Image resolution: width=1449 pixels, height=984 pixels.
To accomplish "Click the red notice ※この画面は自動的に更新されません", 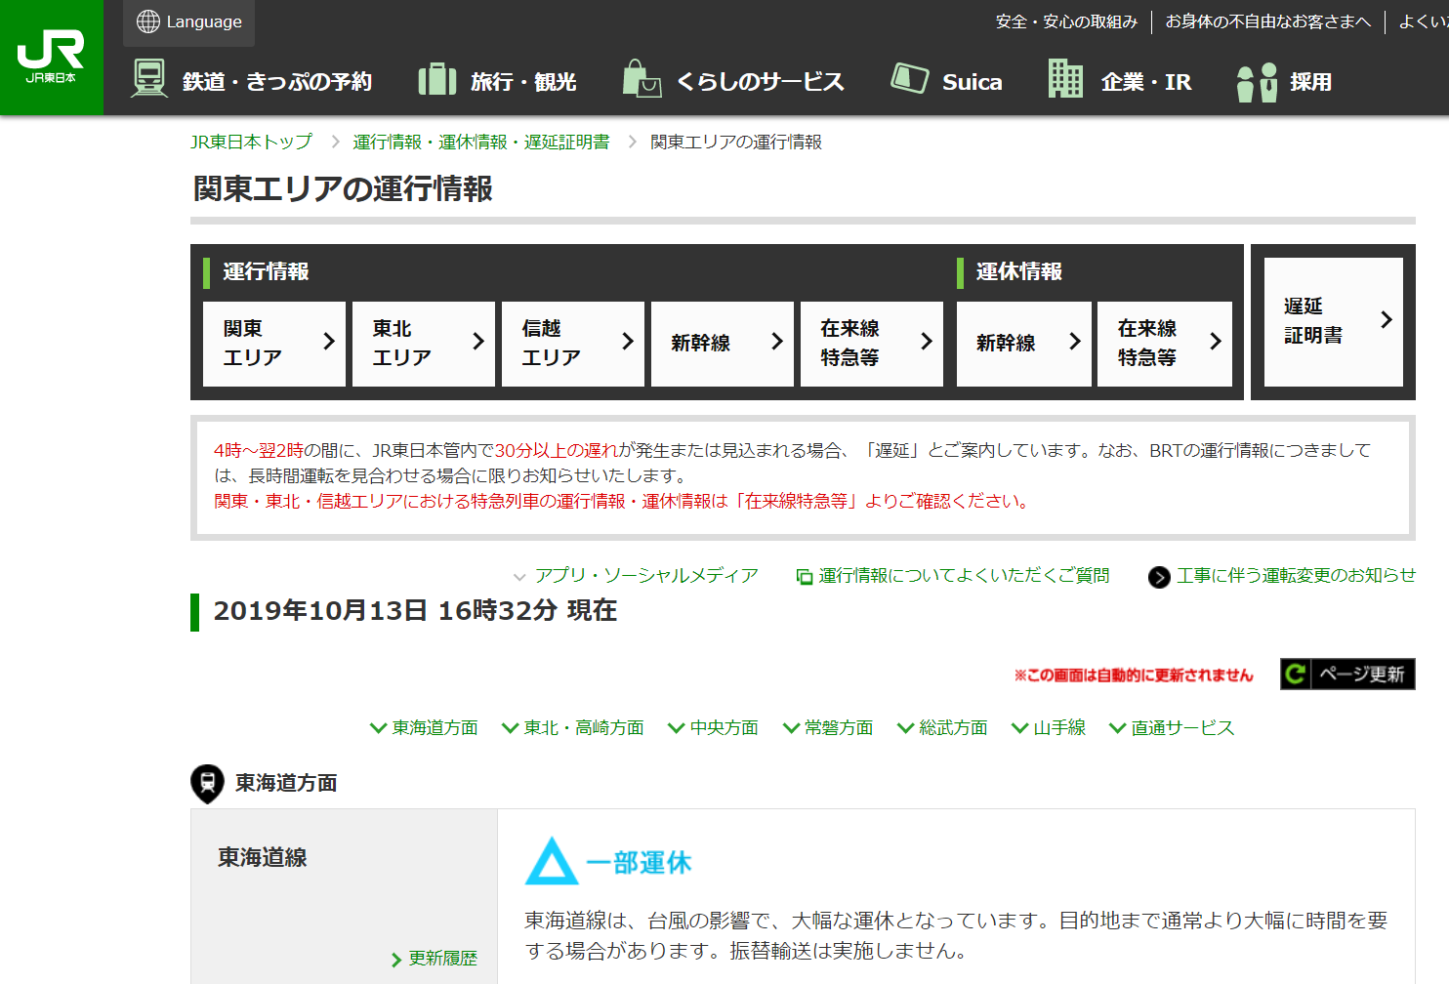I will pos(1134,676).
